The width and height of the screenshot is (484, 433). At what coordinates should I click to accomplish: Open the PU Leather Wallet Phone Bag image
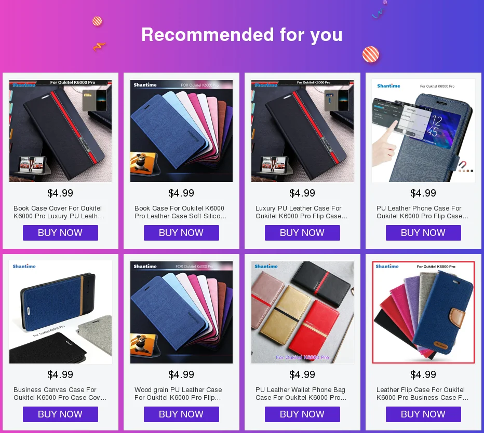[x=302, y=312]
